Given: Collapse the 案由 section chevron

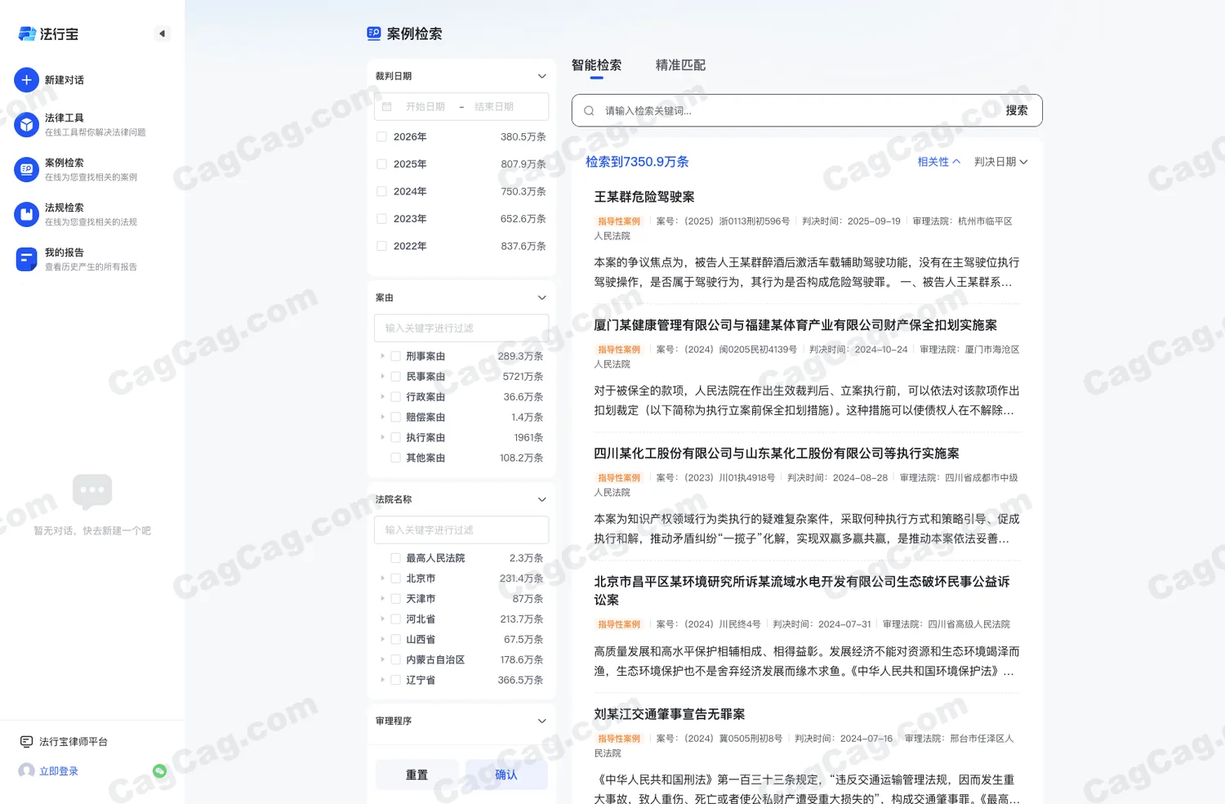Looking at the screenshot, I should pos(541,297).
